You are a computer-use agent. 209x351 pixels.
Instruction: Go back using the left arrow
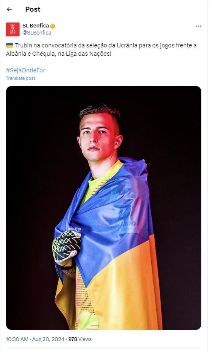pos(9,9)
